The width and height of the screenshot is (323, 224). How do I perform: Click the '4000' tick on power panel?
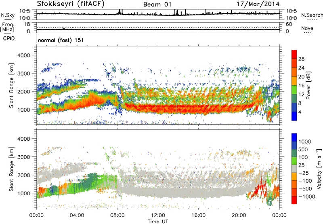pyautogui.click(x=24, y=55)
